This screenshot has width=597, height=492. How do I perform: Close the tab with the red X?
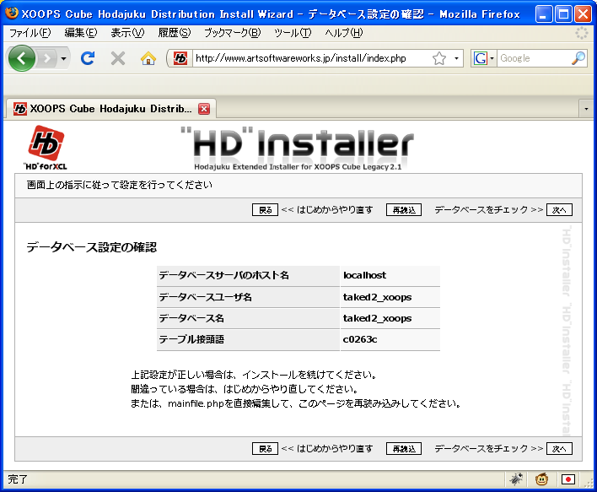[204, 109]
